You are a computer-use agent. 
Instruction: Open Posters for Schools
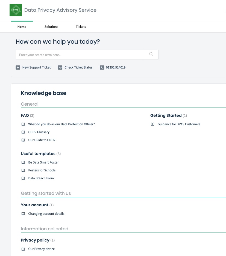42,170
